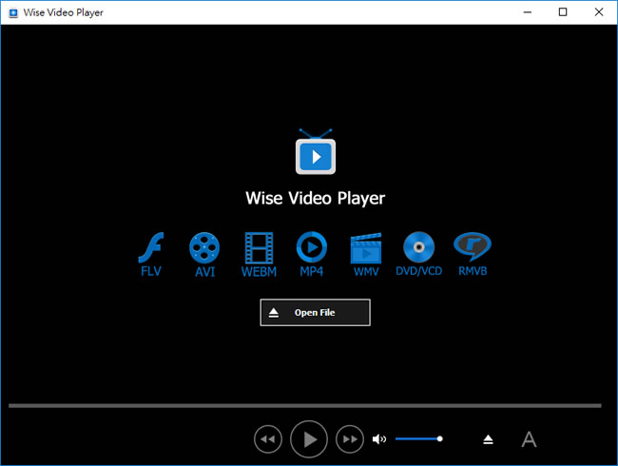Select the RMVB format icon

coord(473,249)
